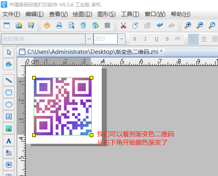The width and height of the screenshot is (218, 176).
Task: Zoom in on the canvas
Action: (x=188, y=25)
